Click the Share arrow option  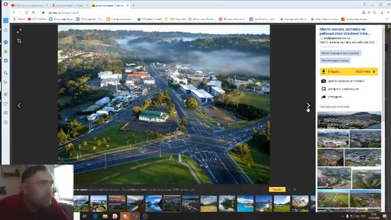tap(332, 97)
